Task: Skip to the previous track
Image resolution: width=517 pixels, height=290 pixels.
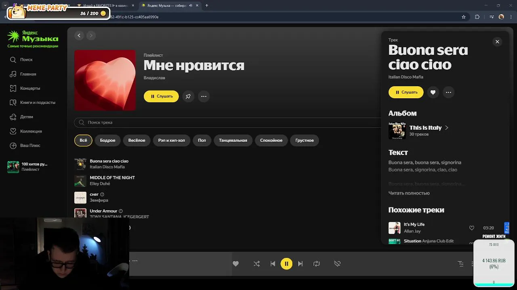Action: click(x=273, y=264)
